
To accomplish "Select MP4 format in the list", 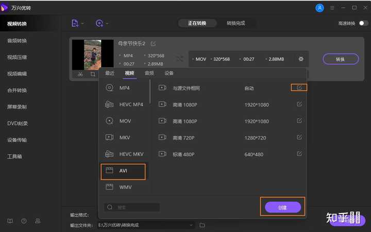I will pos(124,88).
